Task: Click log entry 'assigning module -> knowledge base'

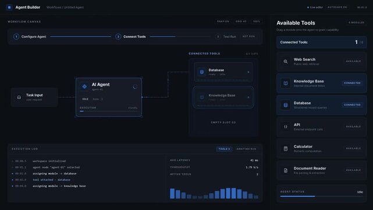Action: (x=59, y=186)
